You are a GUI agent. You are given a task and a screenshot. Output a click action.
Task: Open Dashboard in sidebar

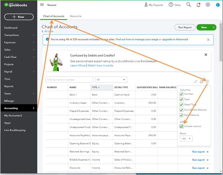click(x=11, y=28)
